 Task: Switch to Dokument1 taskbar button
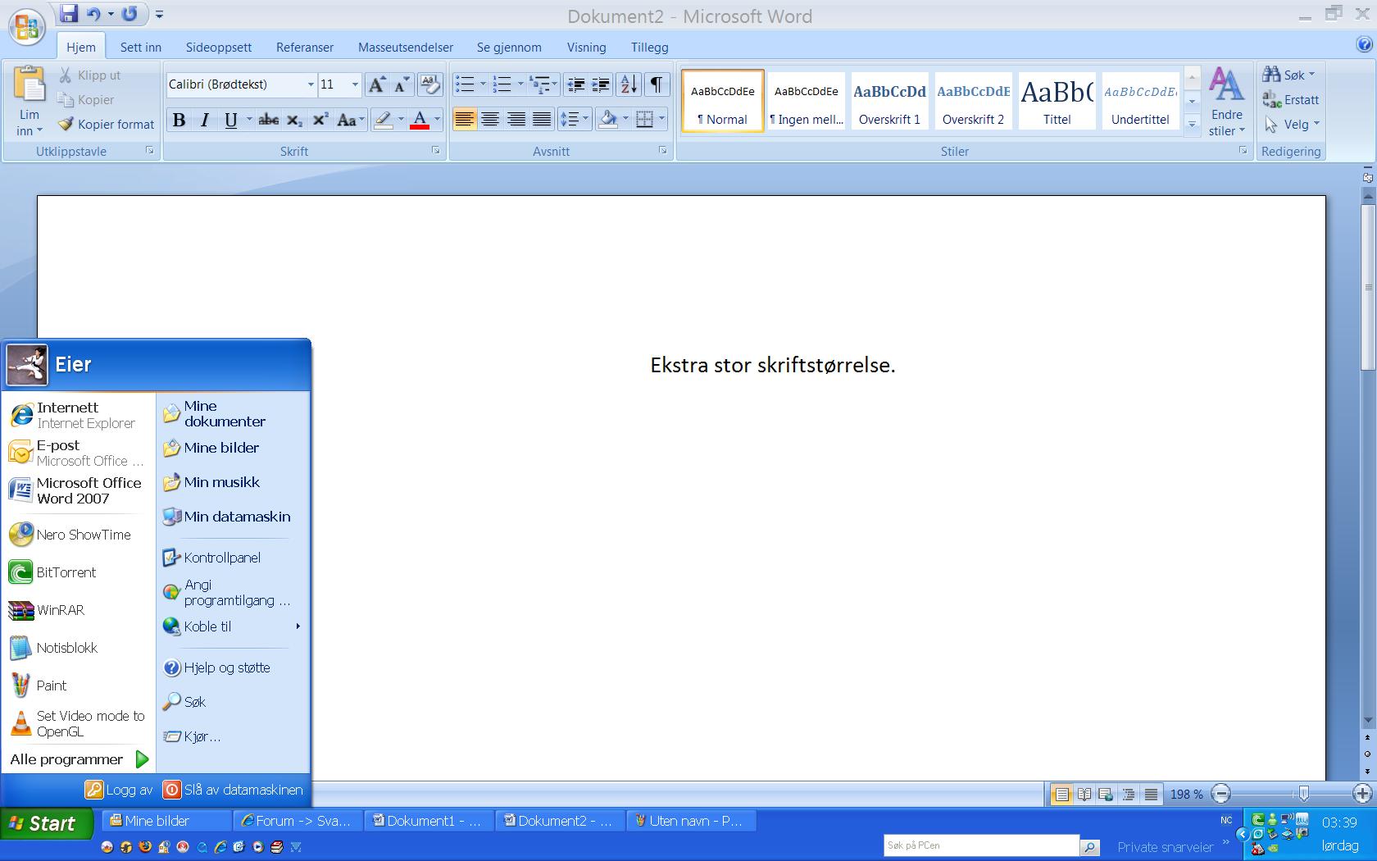point(429,821)
